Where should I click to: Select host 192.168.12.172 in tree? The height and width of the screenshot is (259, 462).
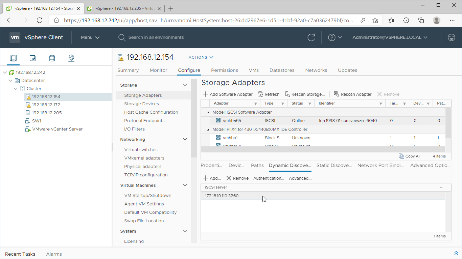(x=46, y=105)
